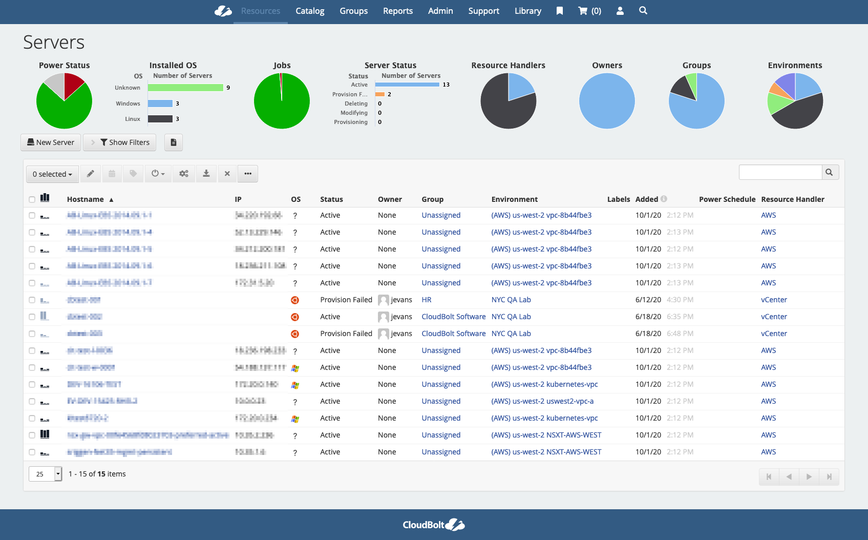Click the bookmark icon in top navigation

point(560,11)
